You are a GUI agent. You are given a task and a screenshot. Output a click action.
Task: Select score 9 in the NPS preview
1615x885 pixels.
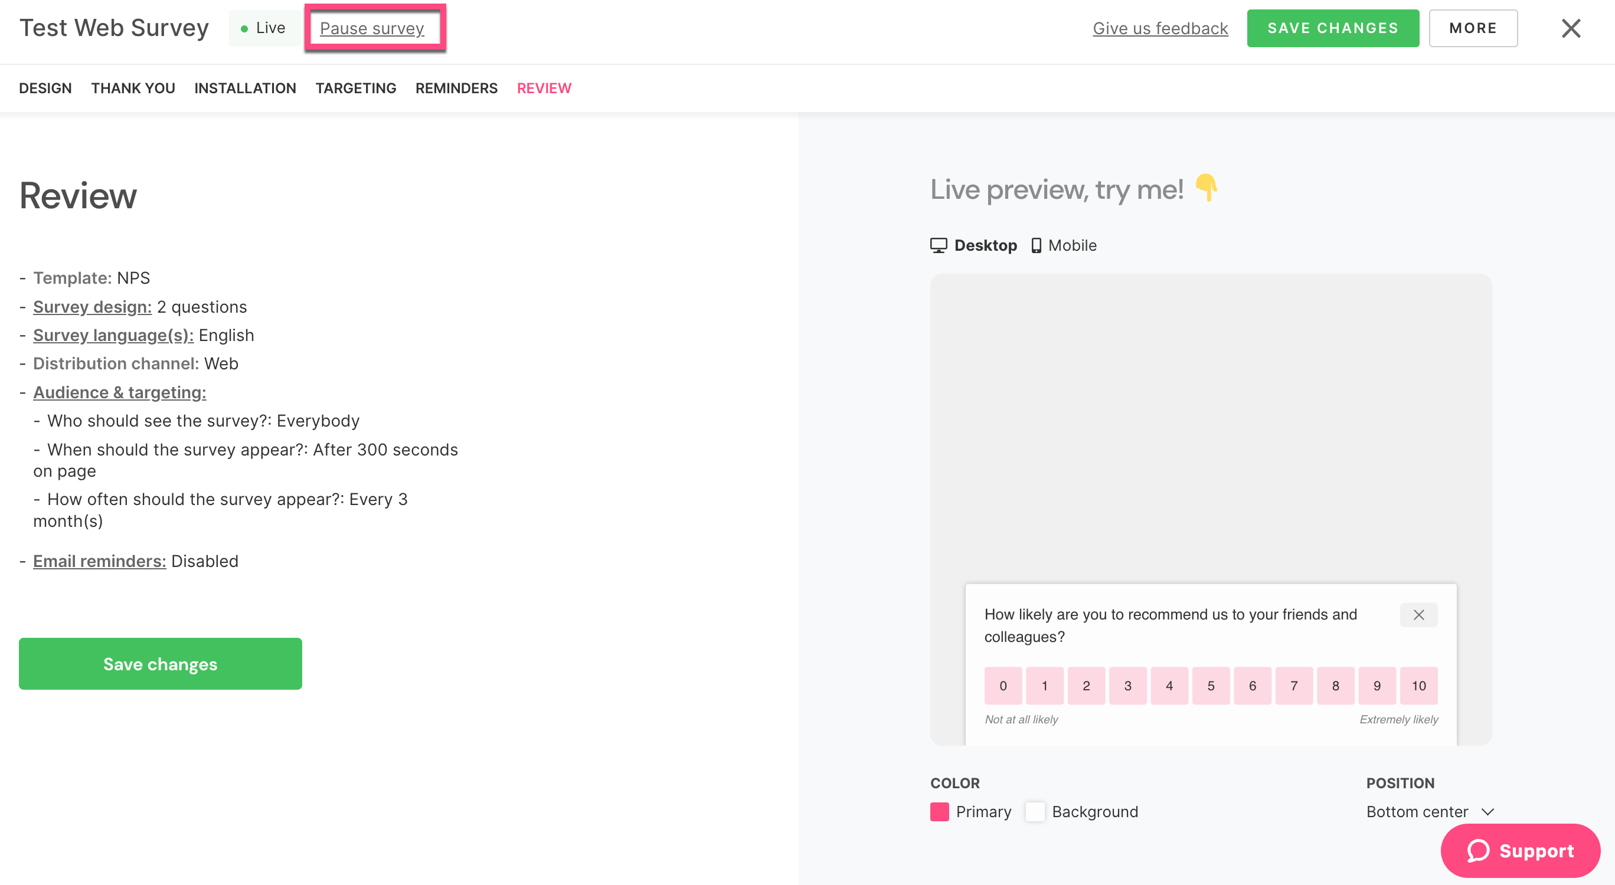(1377, 686)
